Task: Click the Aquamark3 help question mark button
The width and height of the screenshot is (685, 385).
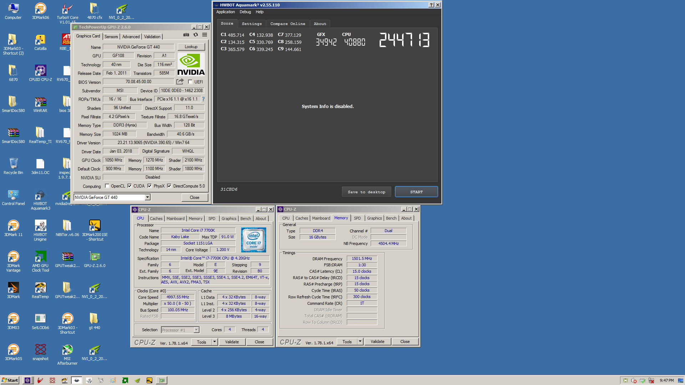Action: point(431,5)
